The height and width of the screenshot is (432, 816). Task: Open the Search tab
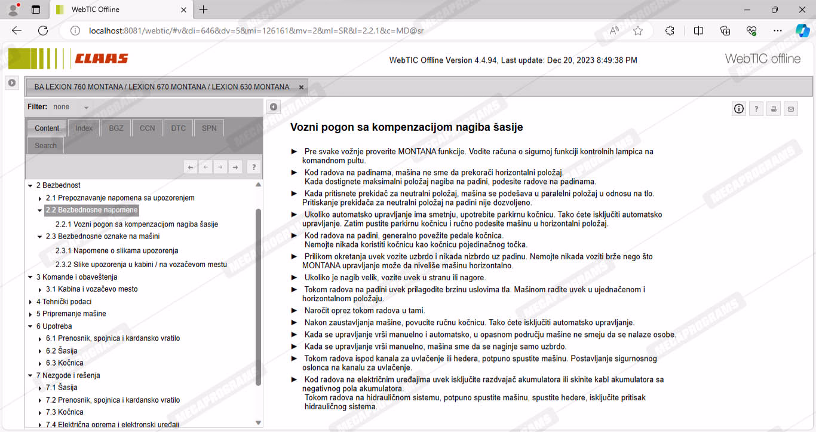(45, 145)
